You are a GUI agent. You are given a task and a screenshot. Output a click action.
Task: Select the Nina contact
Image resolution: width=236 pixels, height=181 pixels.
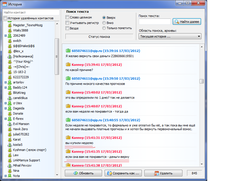(x=16, y=171)
